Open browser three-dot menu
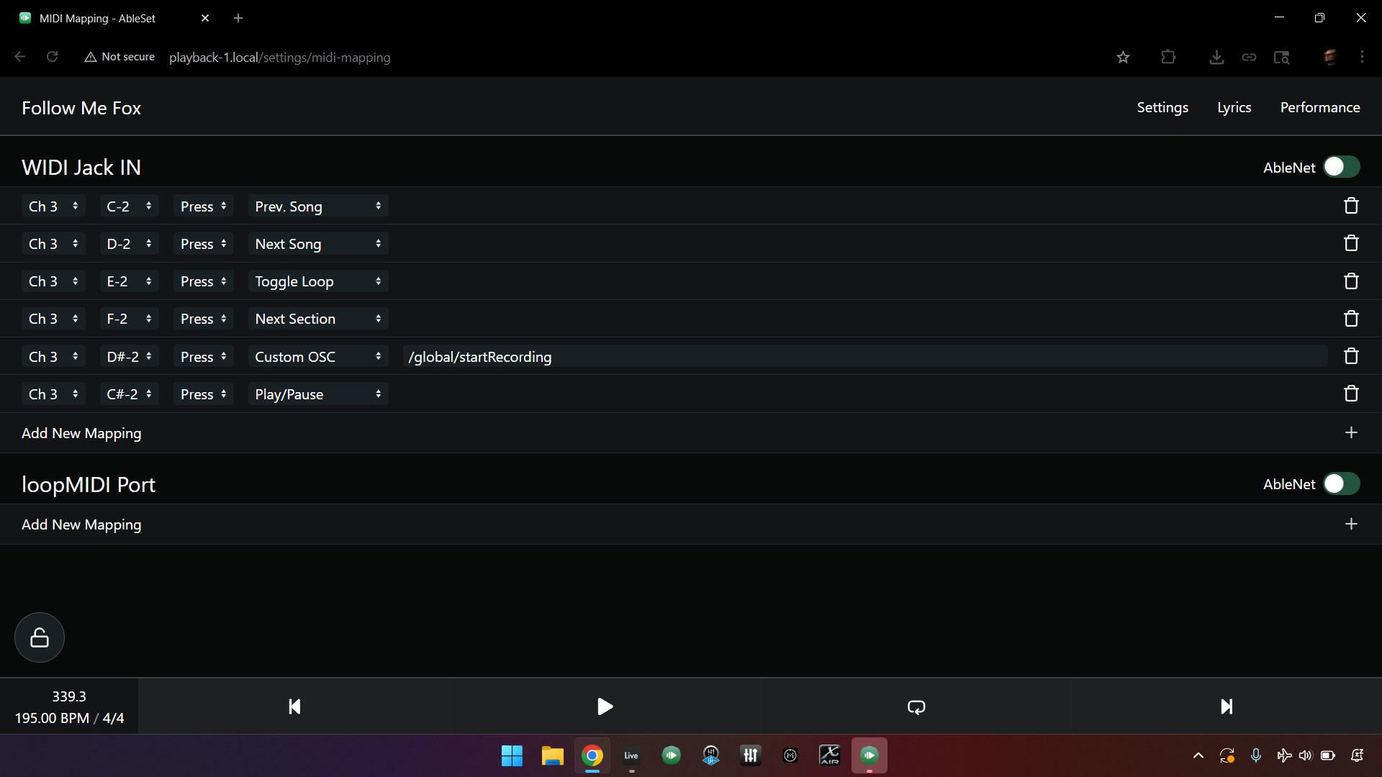 pyautogui.click(x=1362, y=57)
